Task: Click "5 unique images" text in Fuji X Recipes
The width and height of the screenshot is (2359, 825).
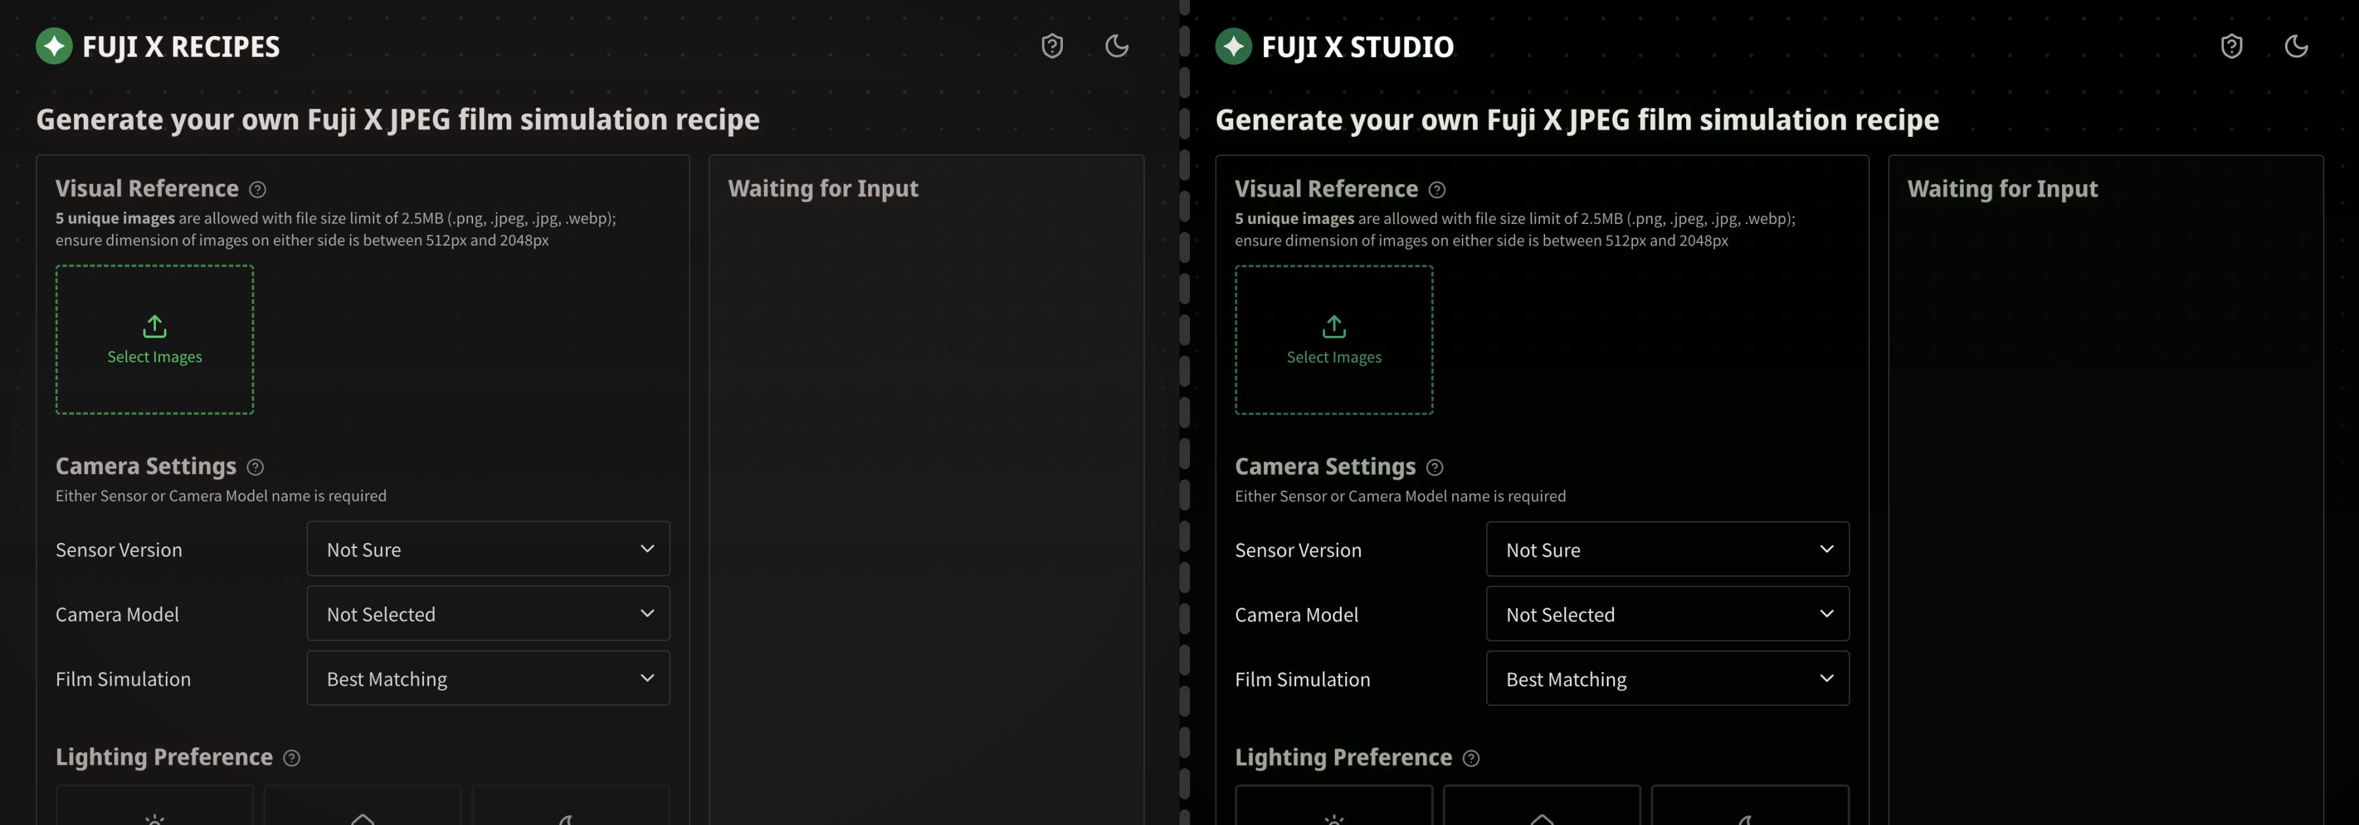Action: pos(115,219)
